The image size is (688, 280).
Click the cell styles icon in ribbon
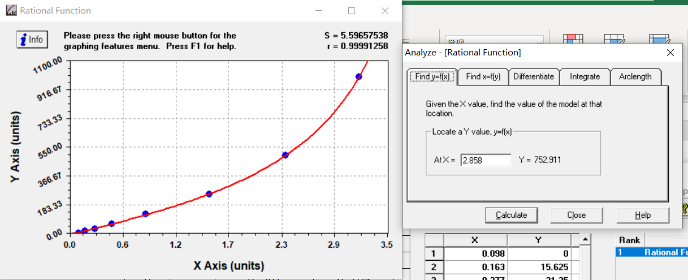pos(659,39)
